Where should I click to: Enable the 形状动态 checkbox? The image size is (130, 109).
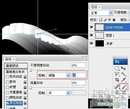pos(8,77)
